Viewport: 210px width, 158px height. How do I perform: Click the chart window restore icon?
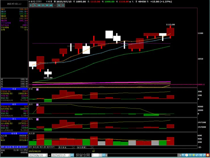pos(197,155)
